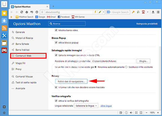Decrease zoom with minus button
Image resolution: width=162 pixels, height=116 pixels.
click(147, 113)
